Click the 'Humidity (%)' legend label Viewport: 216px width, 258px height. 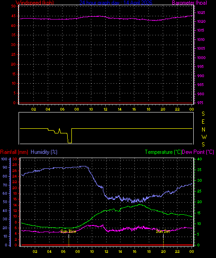44,152
